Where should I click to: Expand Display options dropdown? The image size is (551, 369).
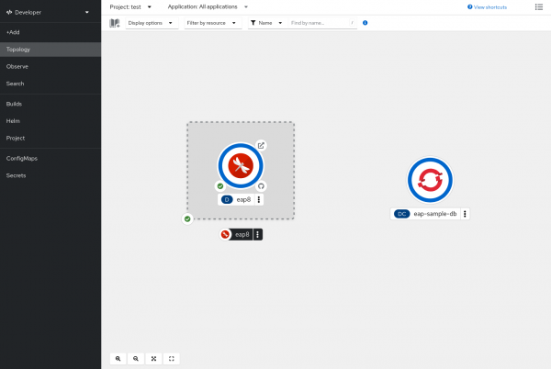point(152,22)
